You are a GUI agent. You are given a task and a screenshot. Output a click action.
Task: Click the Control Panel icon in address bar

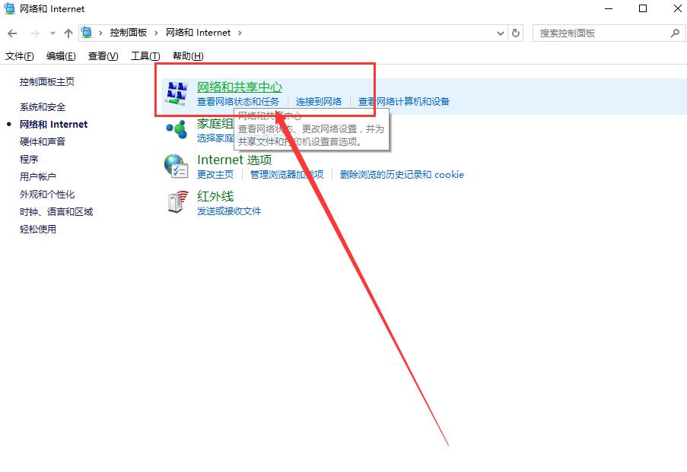[86, 33]
